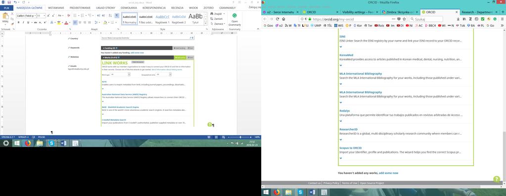Click the Firefox Library icon
This screenshot has width=506, height=196.
point(464,19)
